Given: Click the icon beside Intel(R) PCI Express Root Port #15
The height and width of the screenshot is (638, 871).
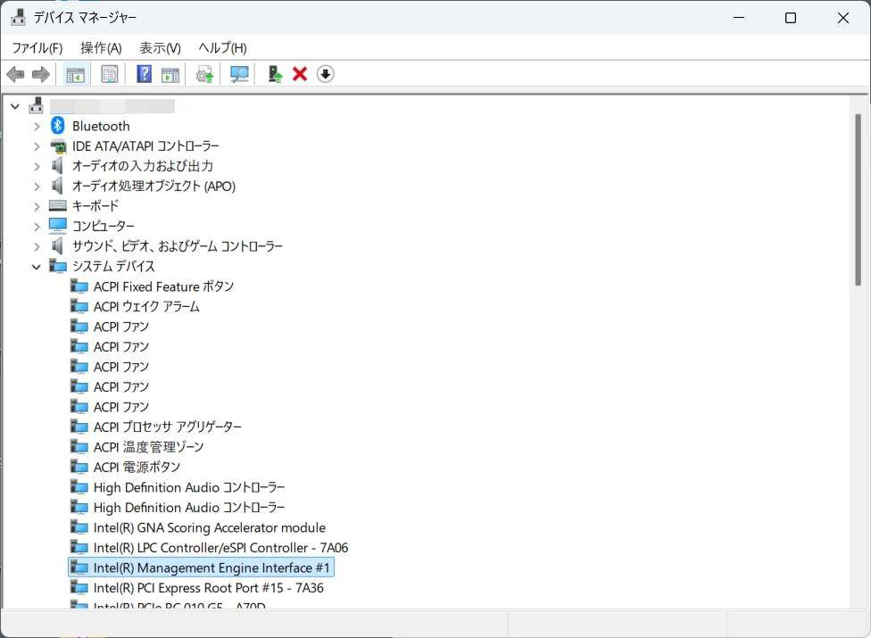Looking at the screenshot, I should (79, 587).
